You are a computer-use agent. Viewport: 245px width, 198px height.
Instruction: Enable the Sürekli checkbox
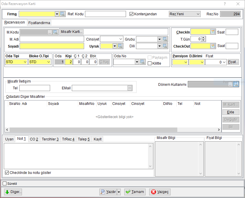(x=5, y=184)
